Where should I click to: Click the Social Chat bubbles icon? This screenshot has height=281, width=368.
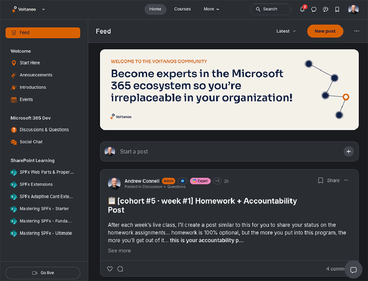[14, 142]
